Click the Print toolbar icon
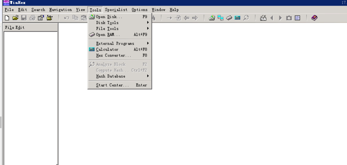347x165 pixels. click(x=32, y=18)
